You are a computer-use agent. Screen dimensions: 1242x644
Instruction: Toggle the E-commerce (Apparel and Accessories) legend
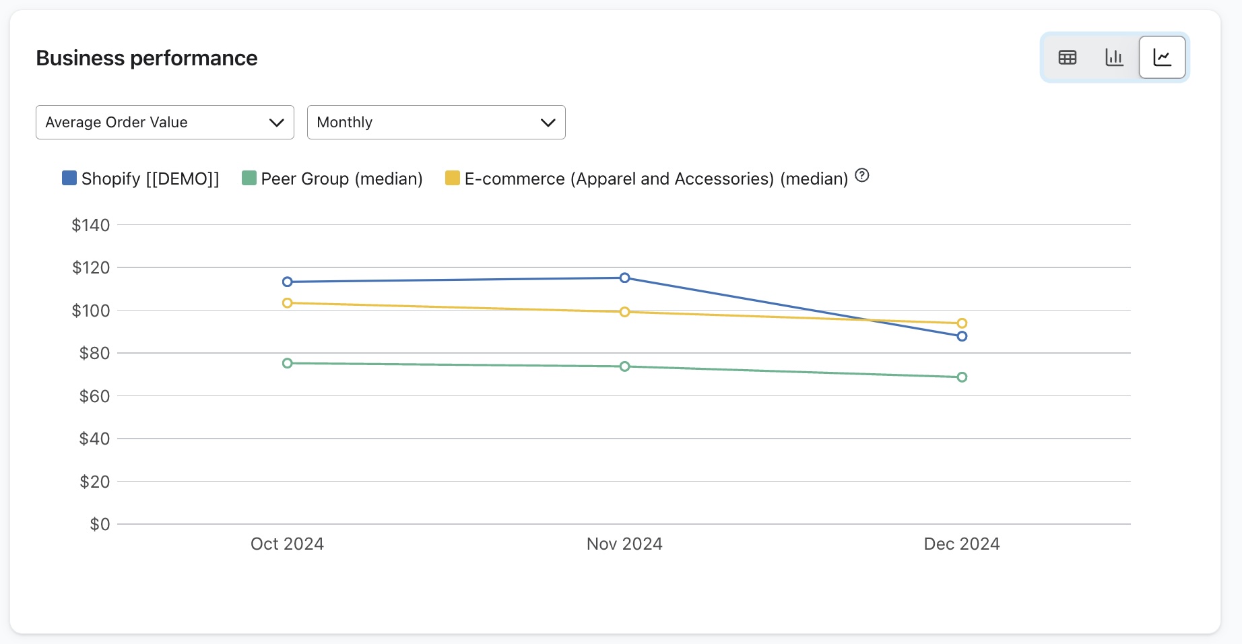(655, 179)
